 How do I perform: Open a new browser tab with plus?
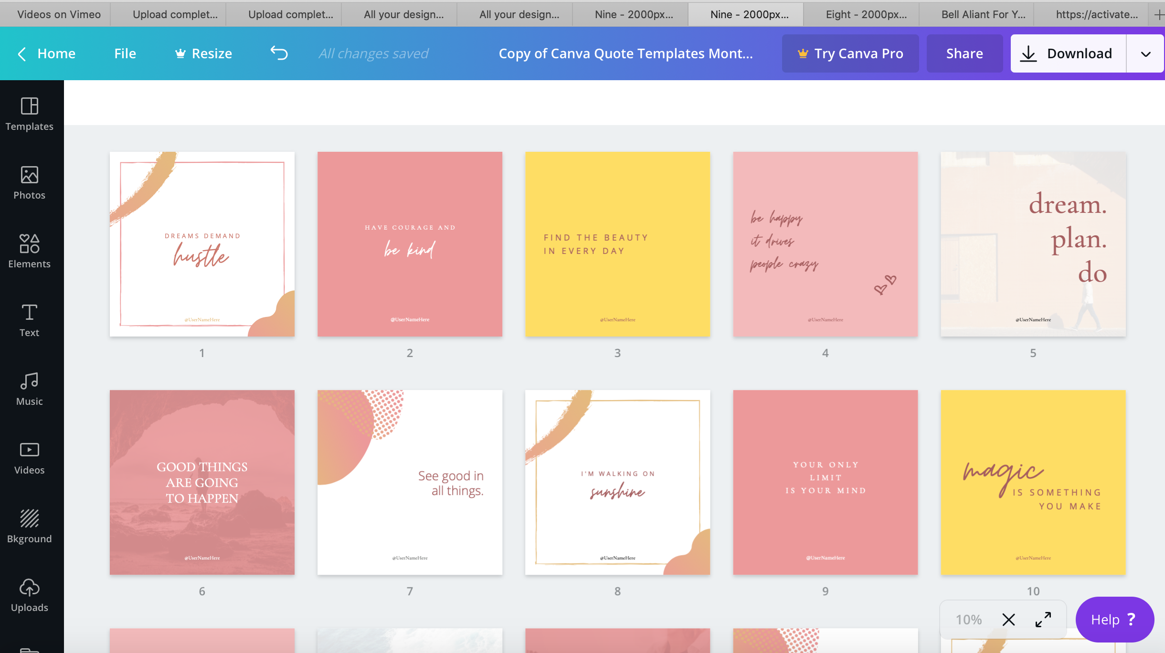coord(1159,14)
